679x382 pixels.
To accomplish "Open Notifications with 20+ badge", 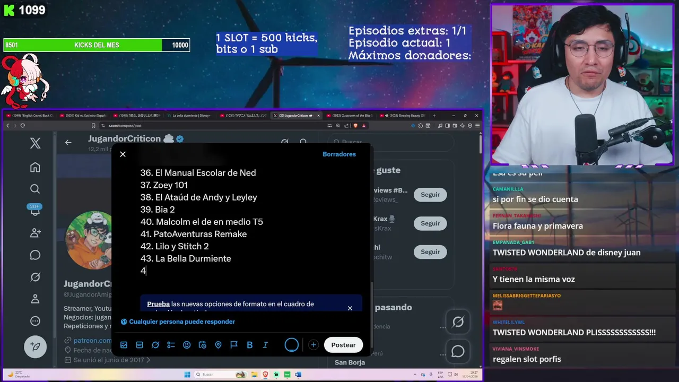I will click(35, 210).
